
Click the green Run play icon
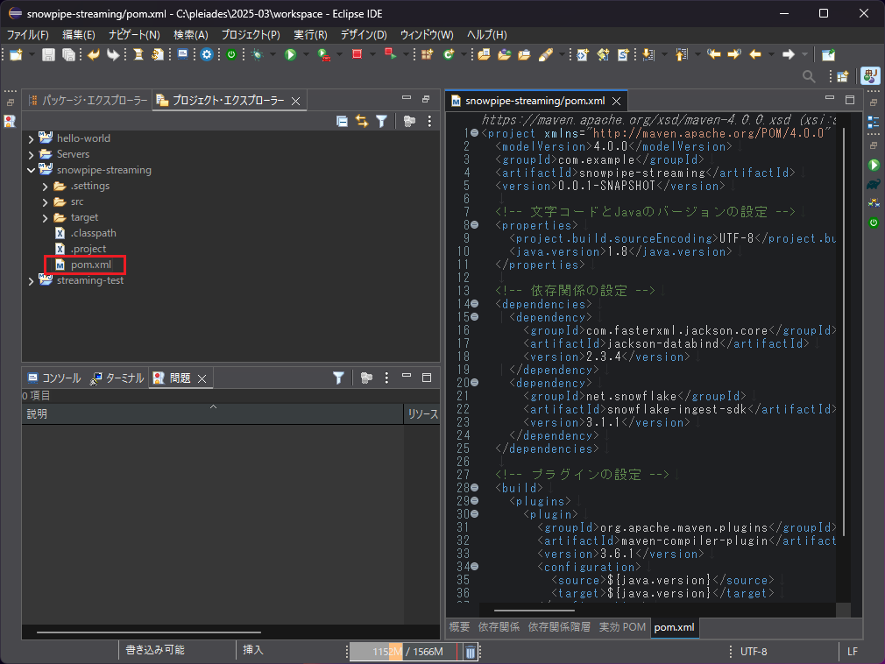290,54
